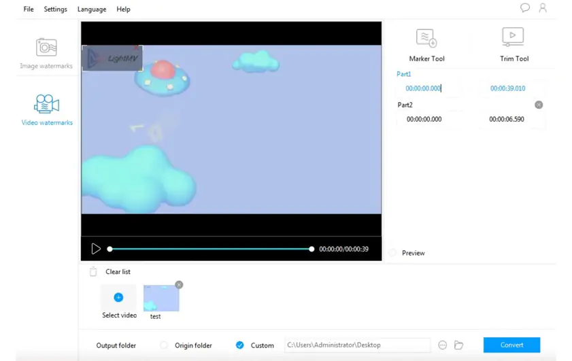The image size is (572, 361).
Task: Click the test file name label
Action: (155, 317)
